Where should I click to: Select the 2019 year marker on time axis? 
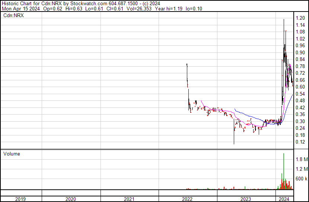pos(20,199)
